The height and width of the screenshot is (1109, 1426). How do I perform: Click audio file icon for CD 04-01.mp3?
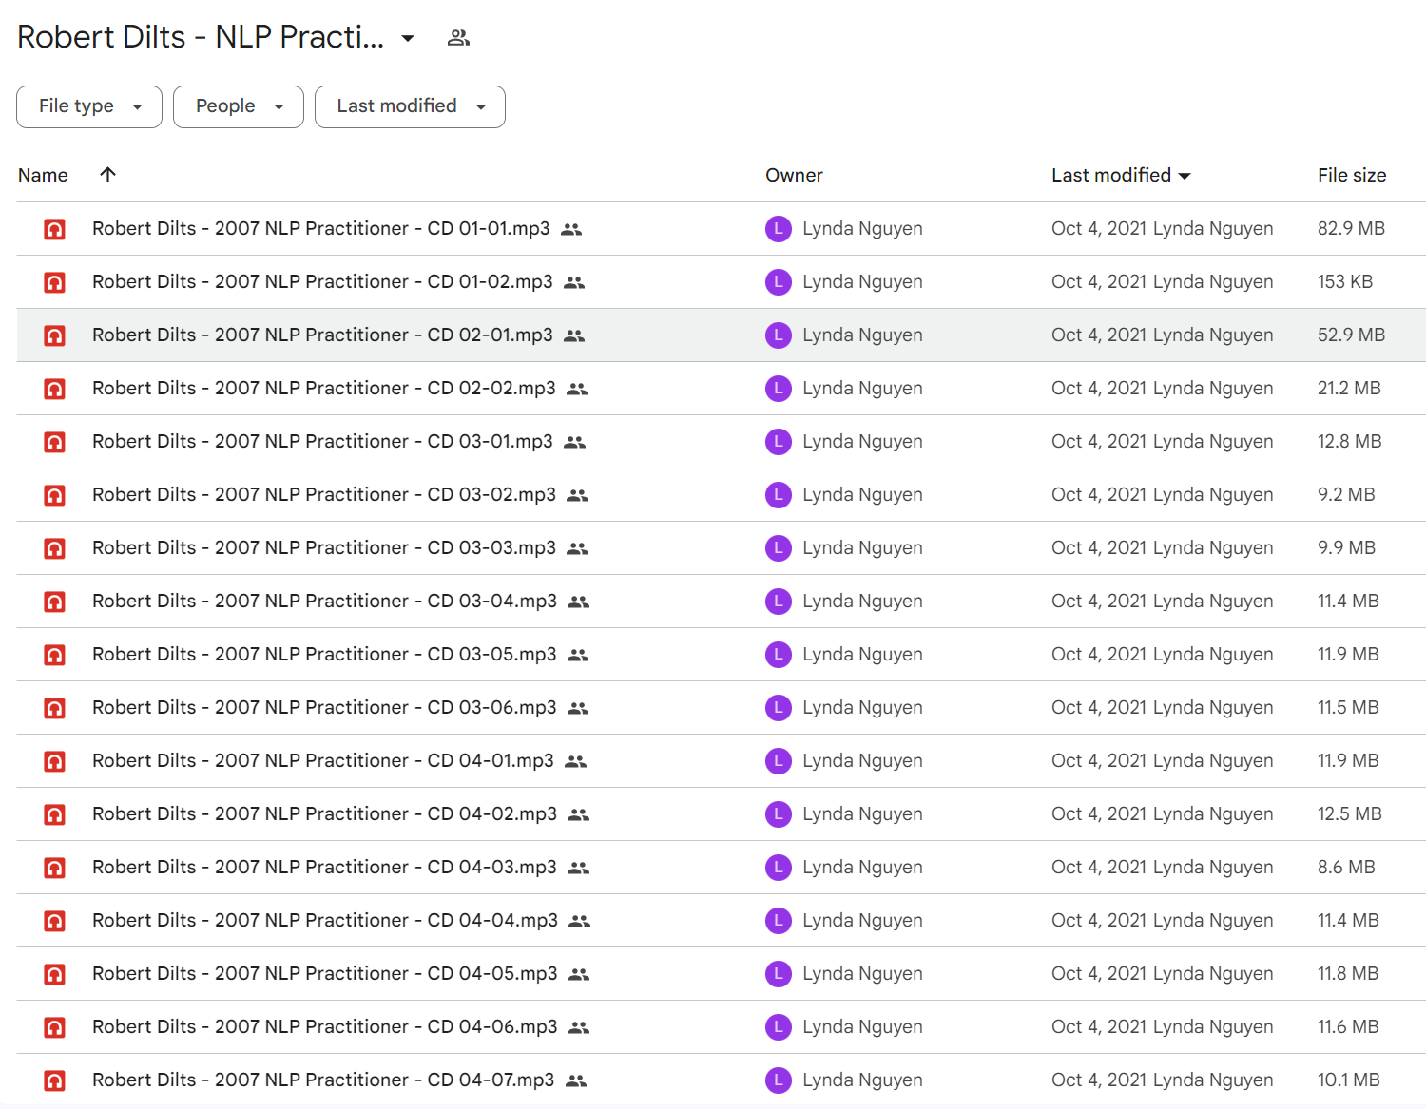55,761
